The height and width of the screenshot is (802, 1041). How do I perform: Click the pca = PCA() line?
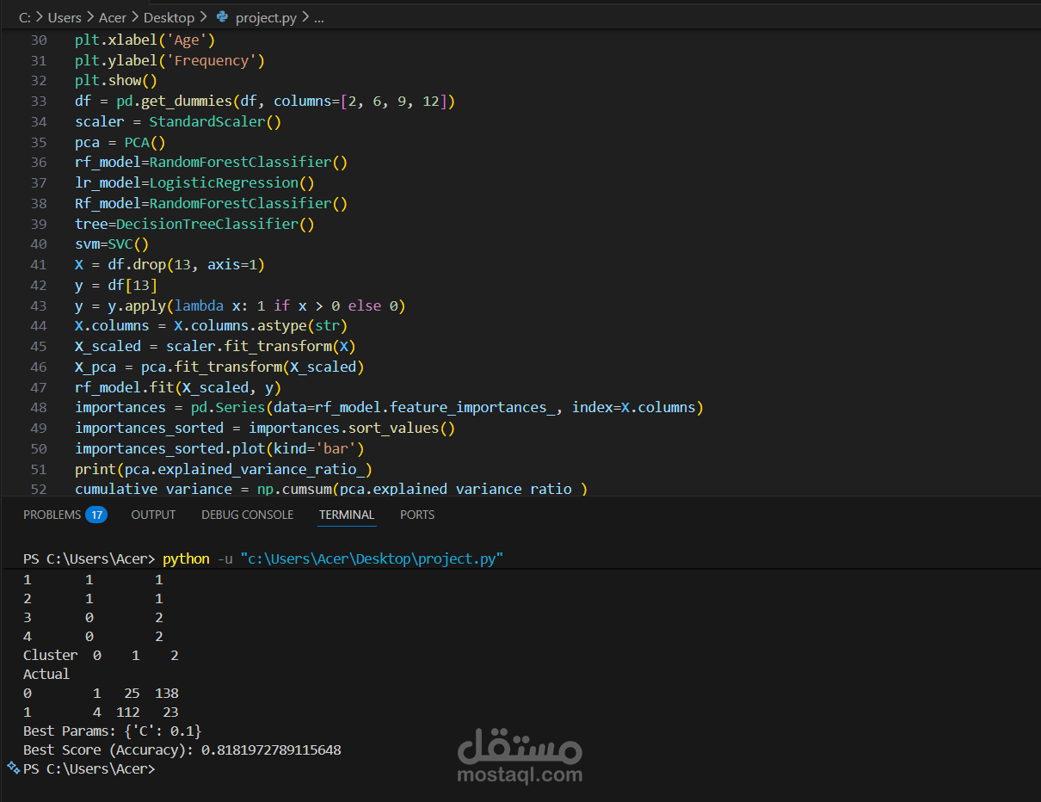click(120, 142)
